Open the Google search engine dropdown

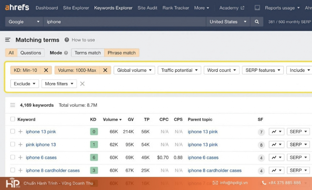[x=24, y=22]
